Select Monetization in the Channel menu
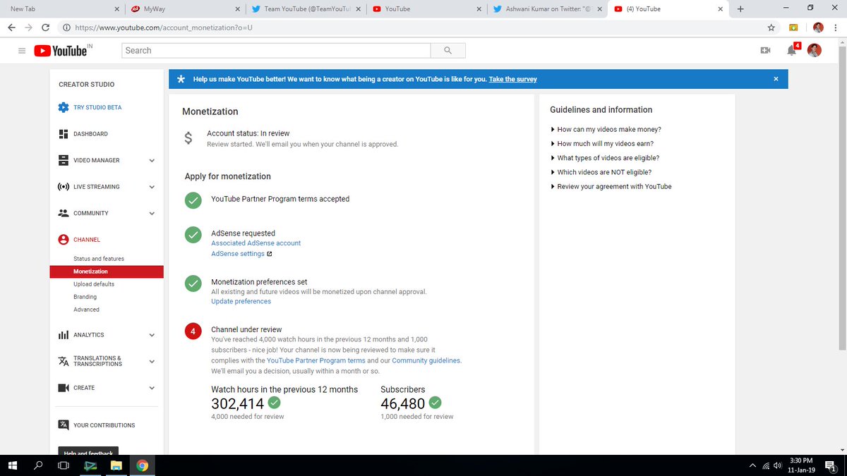847x476 pixels. [107, 271]
